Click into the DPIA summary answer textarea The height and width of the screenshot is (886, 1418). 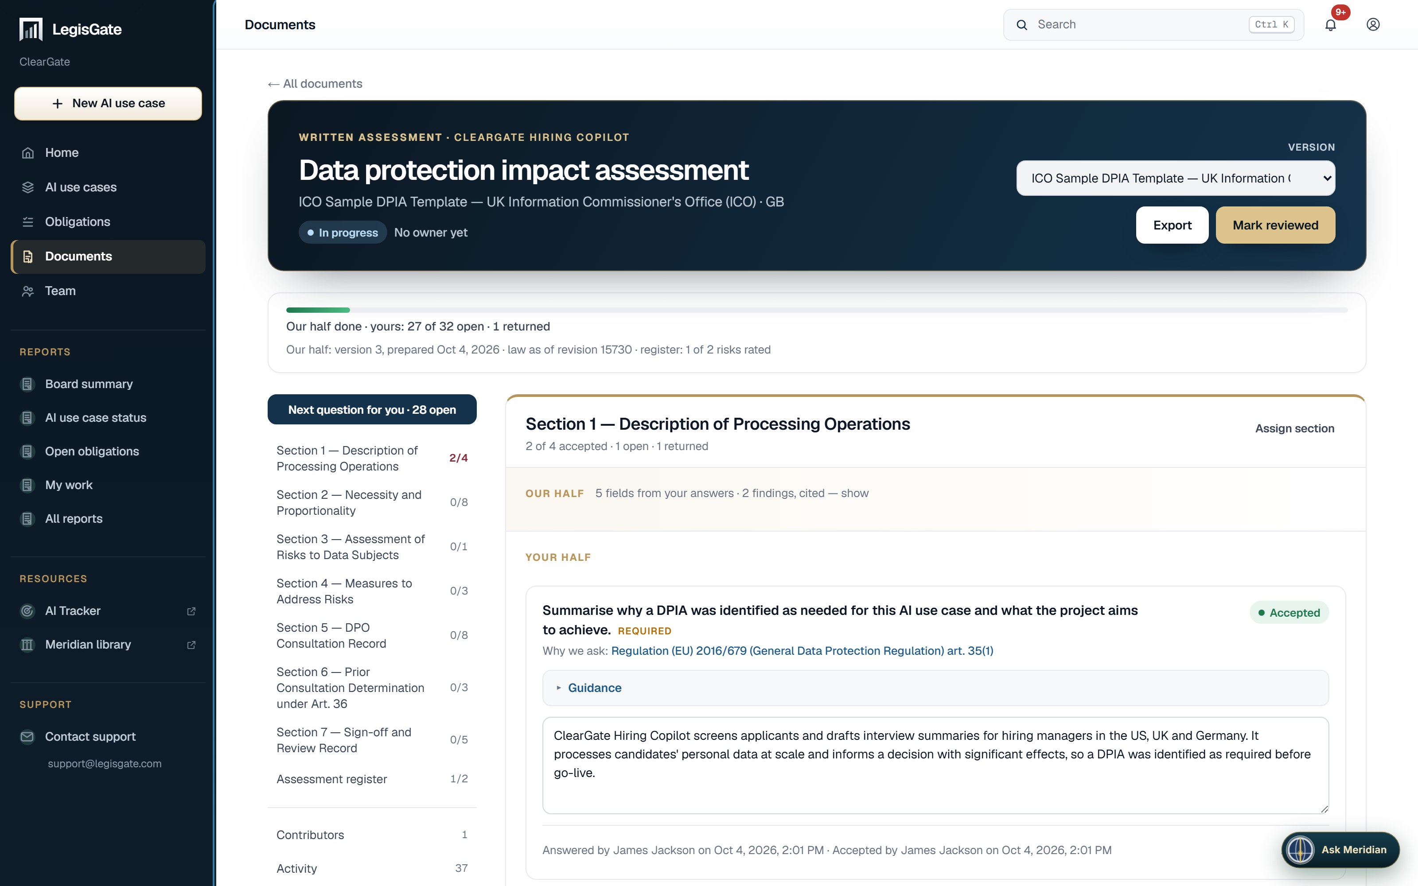[935, 766]
